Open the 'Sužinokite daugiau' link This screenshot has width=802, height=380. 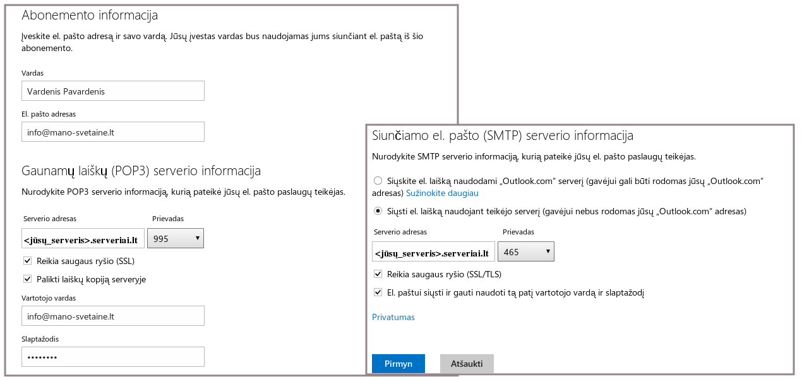[x=442, y=193]
